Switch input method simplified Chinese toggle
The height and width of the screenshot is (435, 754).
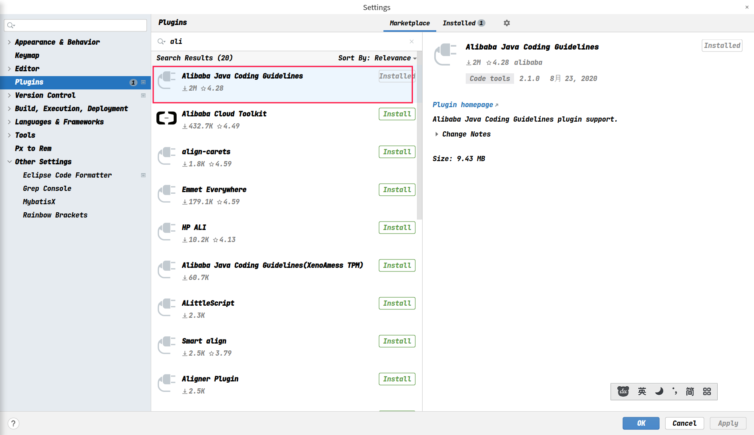coord(690,391)
